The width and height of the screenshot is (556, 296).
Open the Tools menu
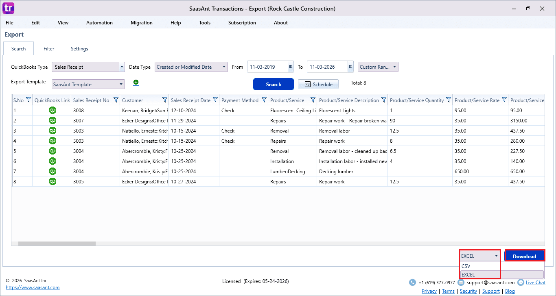[205, 23]
